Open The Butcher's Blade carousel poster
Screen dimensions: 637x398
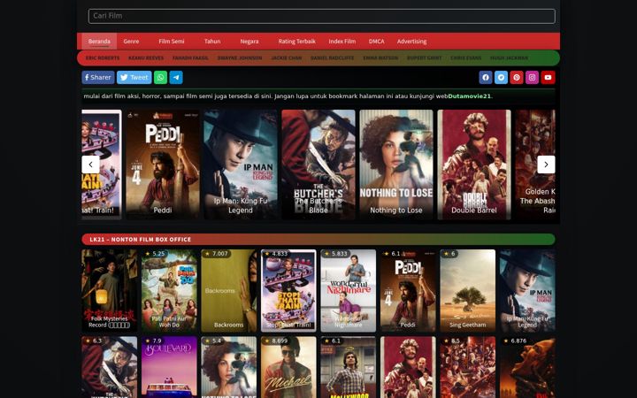[318, 165]
